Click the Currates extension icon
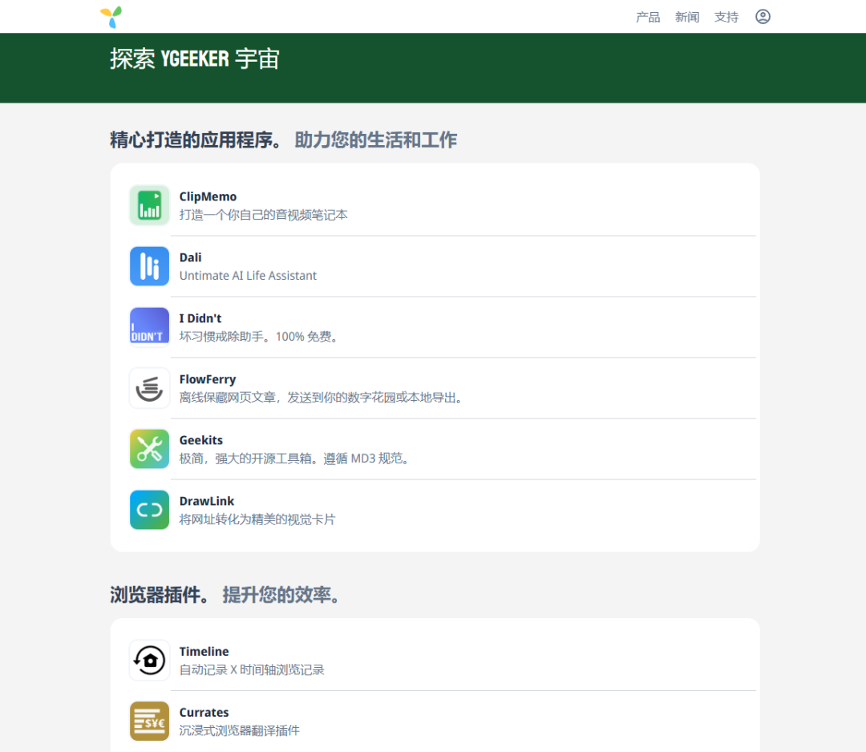 [x=149, y=721]
